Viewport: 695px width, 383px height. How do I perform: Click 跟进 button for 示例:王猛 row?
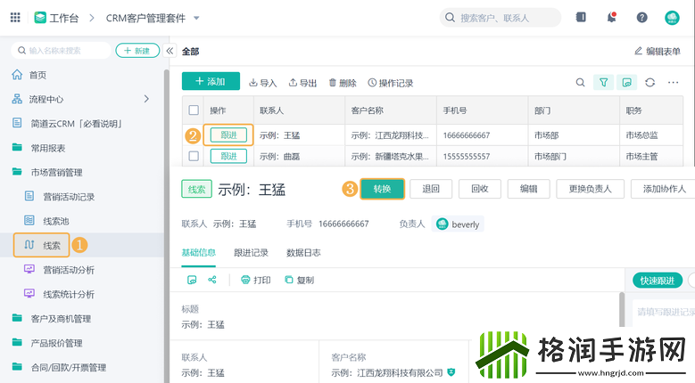click(x=228, y=135)
